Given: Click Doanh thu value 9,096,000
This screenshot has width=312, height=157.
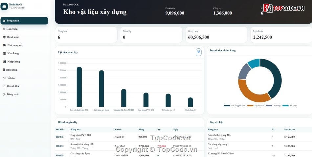Looking at the screenshot, I should pyautogui.click(x=175, y=13).
